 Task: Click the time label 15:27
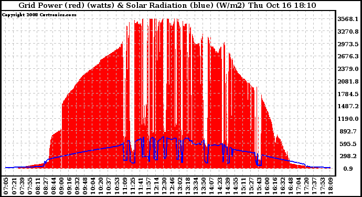click(251, 186)
